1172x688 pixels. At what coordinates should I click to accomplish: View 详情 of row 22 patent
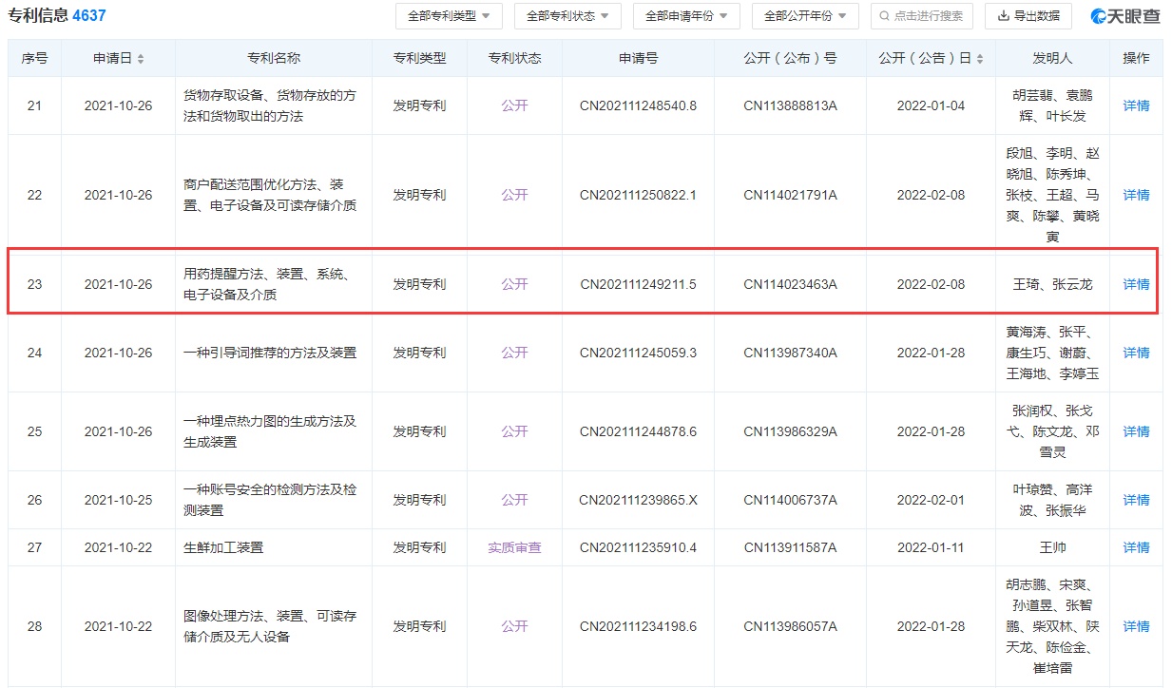1136,195
